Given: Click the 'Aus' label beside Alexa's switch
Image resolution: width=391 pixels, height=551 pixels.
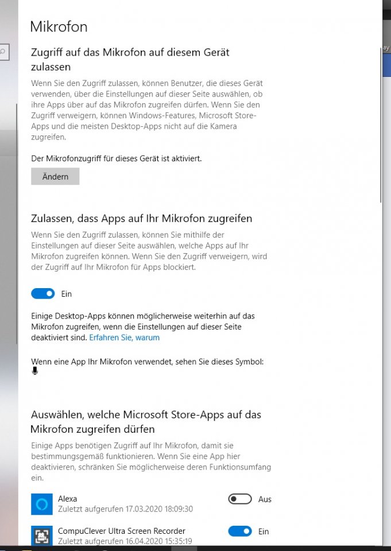Looking at the screenshot, I should (x=265, y=499).
